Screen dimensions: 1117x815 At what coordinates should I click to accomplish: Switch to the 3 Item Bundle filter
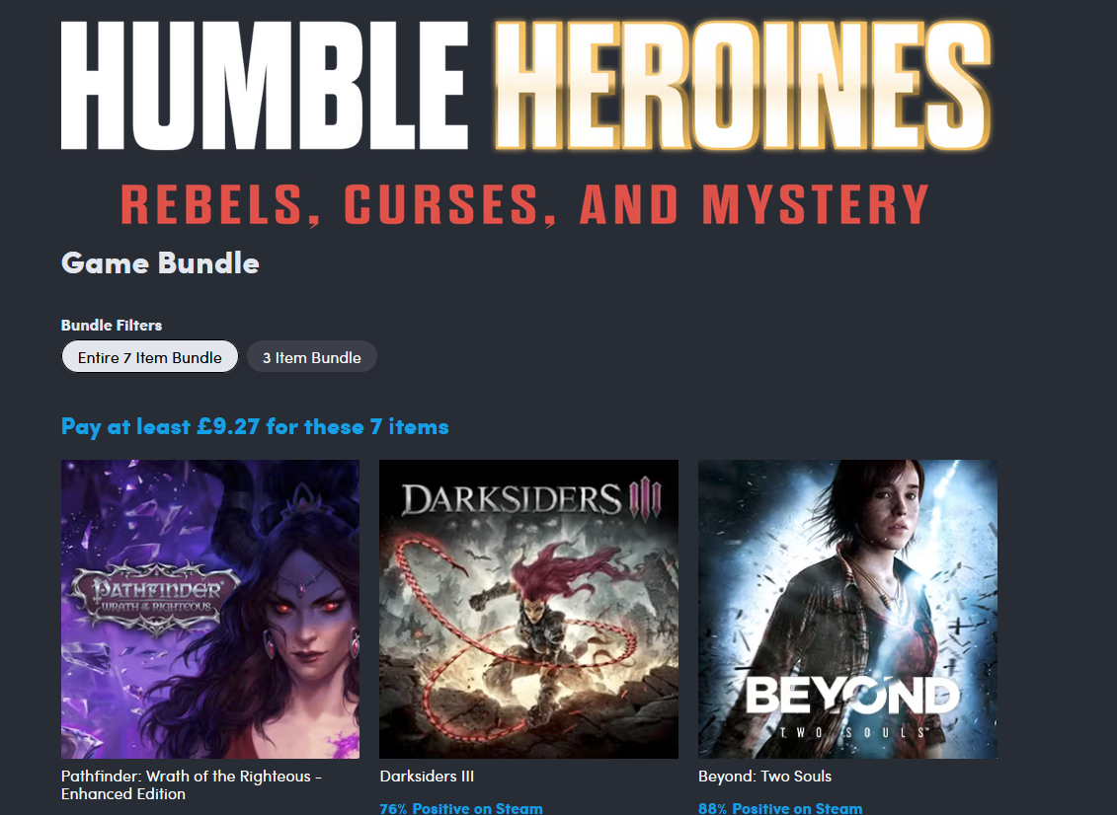tap(311, 357)
